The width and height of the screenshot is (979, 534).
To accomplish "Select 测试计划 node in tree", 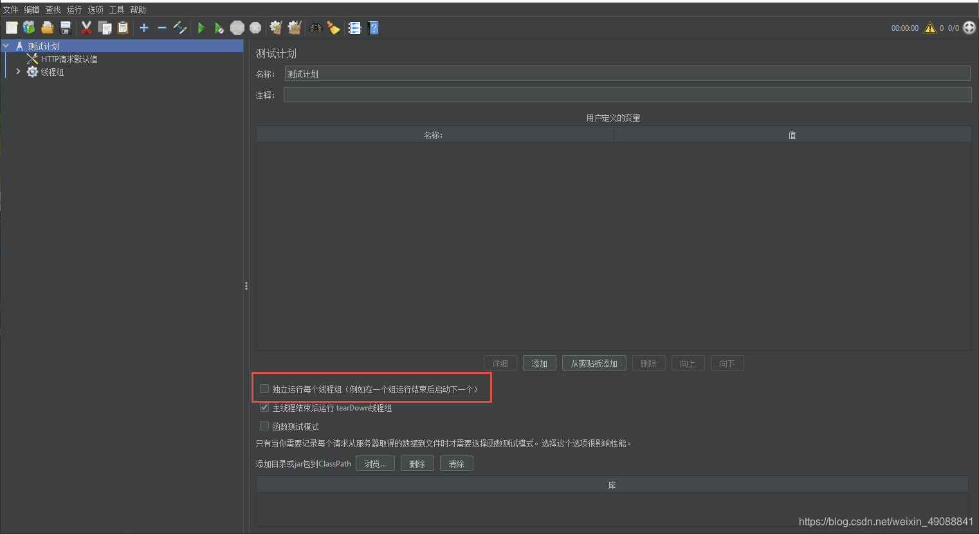I will point(43,46).
